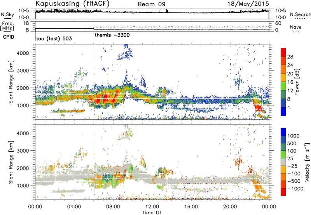The width and height of the screenshot is (311, 215).
Task: Click the '28' tick on Power colorbar
Action: 290,57
